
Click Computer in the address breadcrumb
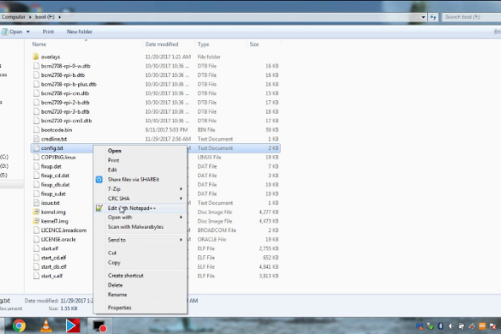point(13,17)
